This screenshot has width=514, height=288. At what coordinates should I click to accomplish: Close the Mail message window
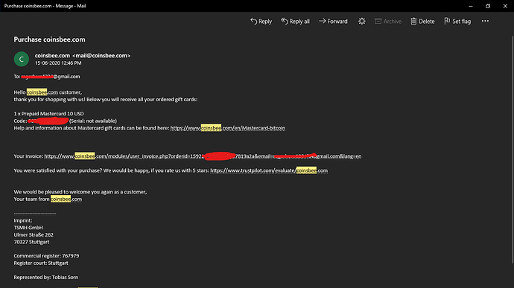click(x=505, y=6)
